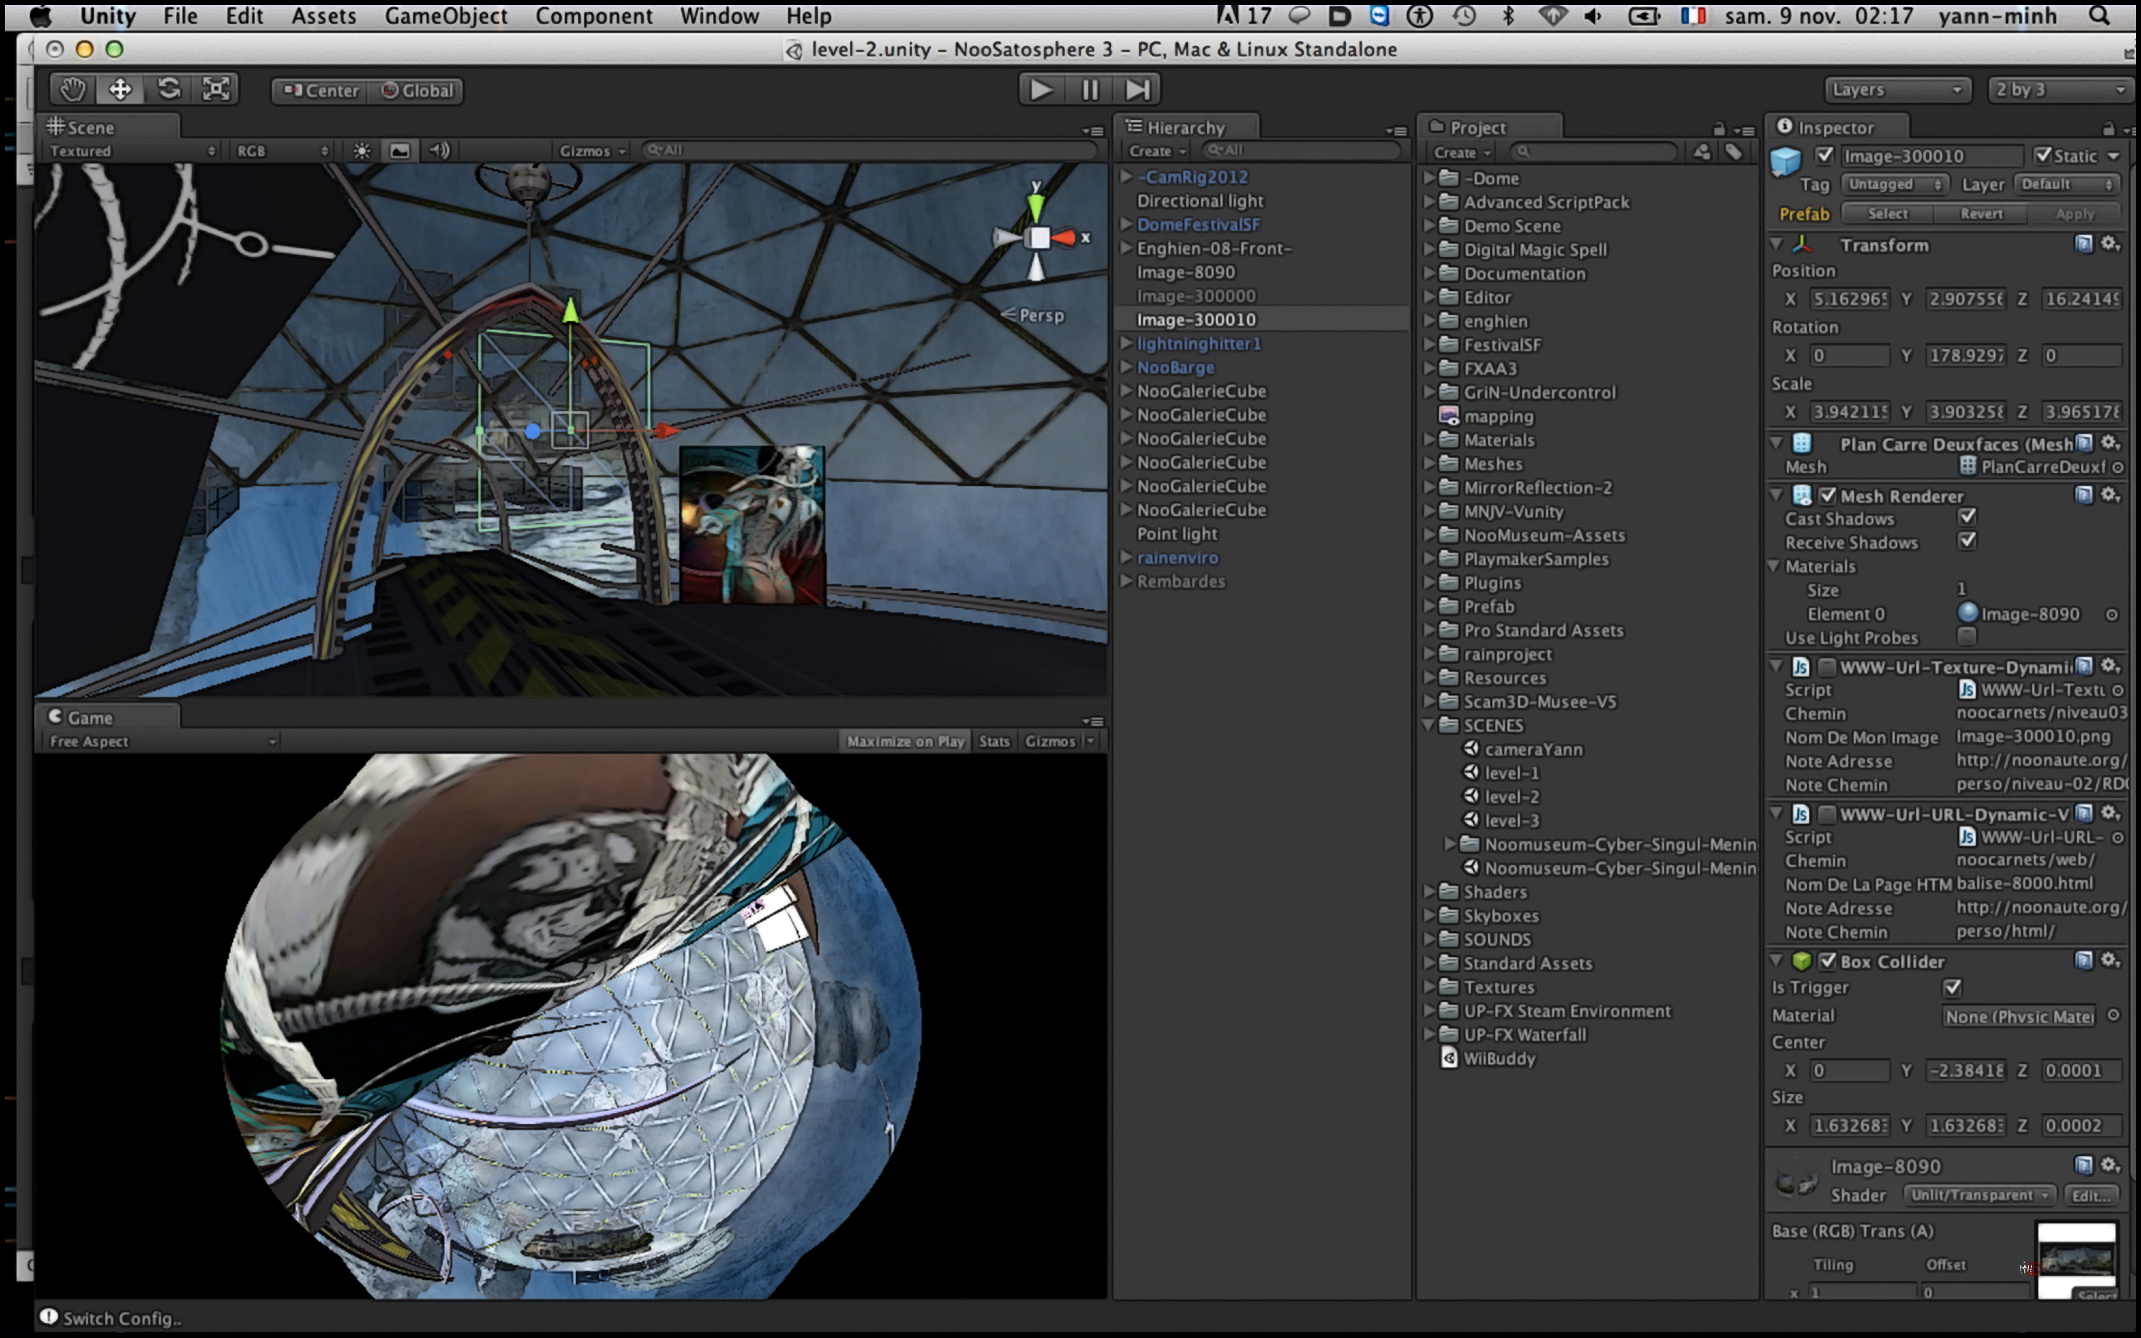This screenshot has height=1338, width=2141.
Task: Select the Move (translate) tool
Action: click(x=119, y=89)
